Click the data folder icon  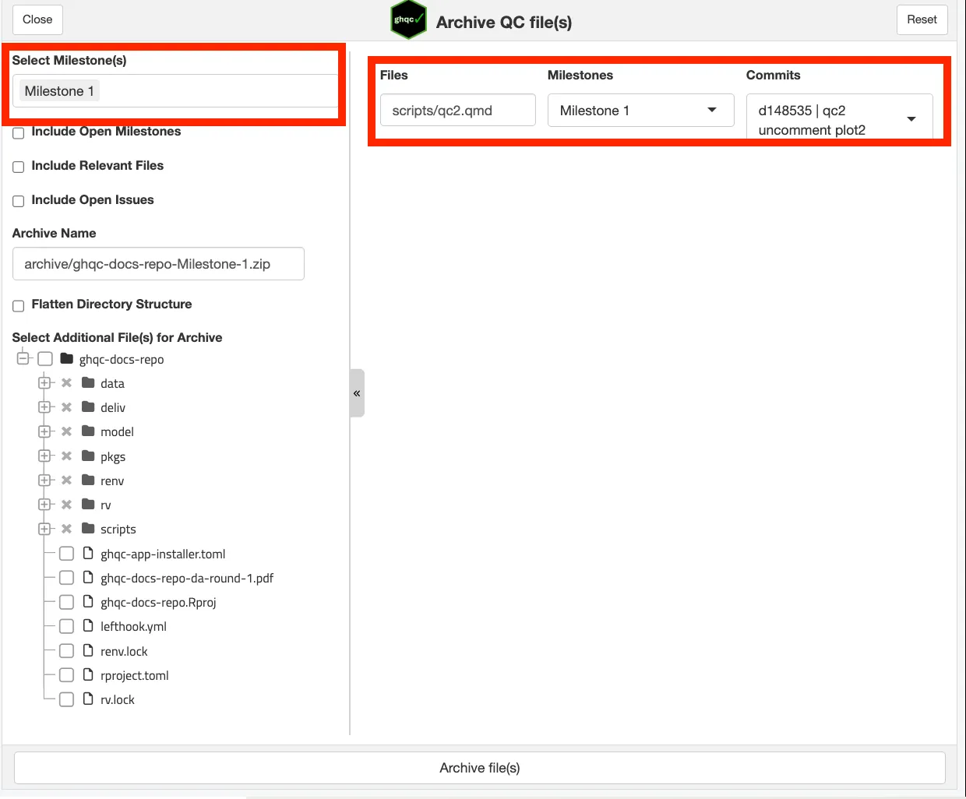[88, 383]
